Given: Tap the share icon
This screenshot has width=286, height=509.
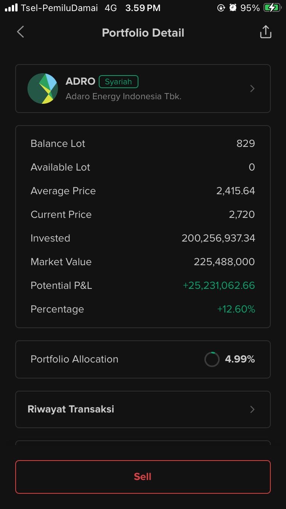Looking at the screenshot, I should pyautogui.click(x=265, y=32).
